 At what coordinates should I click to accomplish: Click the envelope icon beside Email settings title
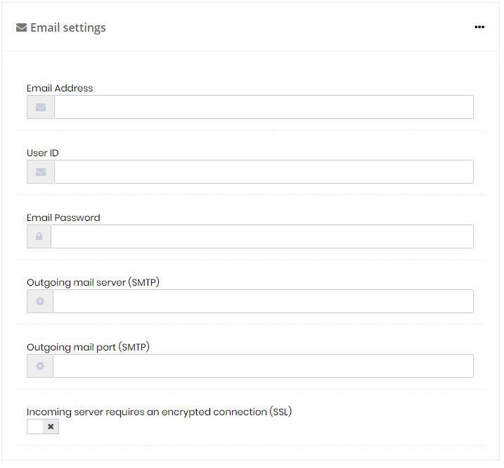[x=21, y=27]
